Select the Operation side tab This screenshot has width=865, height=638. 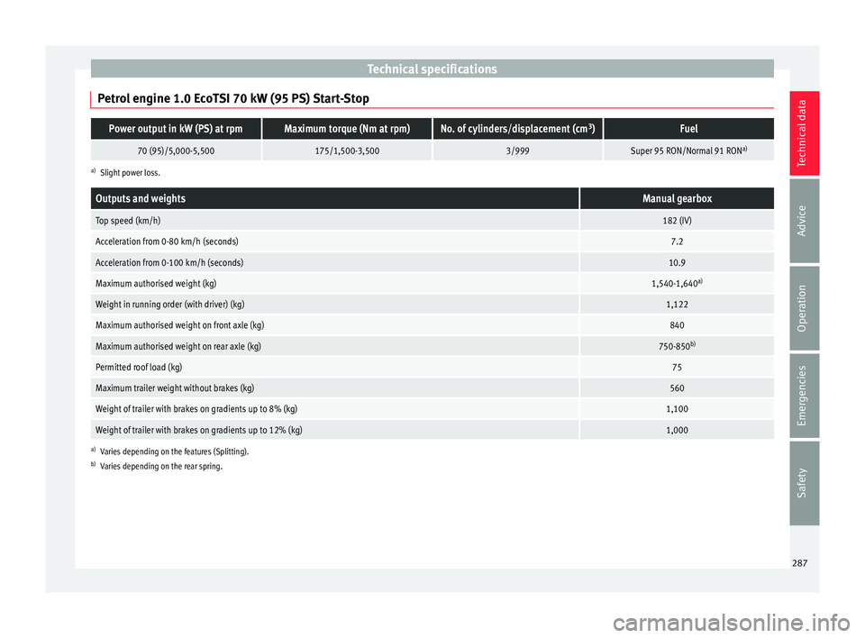pos(804,308)
